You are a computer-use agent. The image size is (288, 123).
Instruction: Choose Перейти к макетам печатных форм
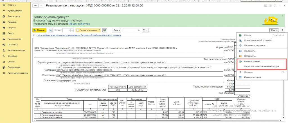[262, 67]
